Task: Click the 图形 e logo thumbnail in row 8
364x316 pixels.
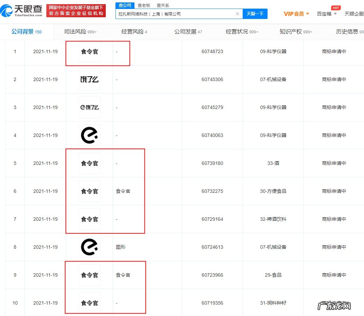Action: [x=89, y=247]
